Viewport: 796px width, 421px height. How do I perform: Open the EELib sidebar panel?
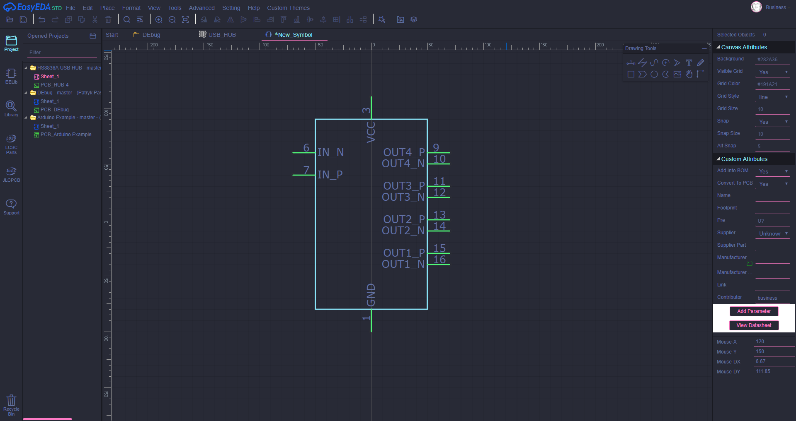tap(11, 76)
